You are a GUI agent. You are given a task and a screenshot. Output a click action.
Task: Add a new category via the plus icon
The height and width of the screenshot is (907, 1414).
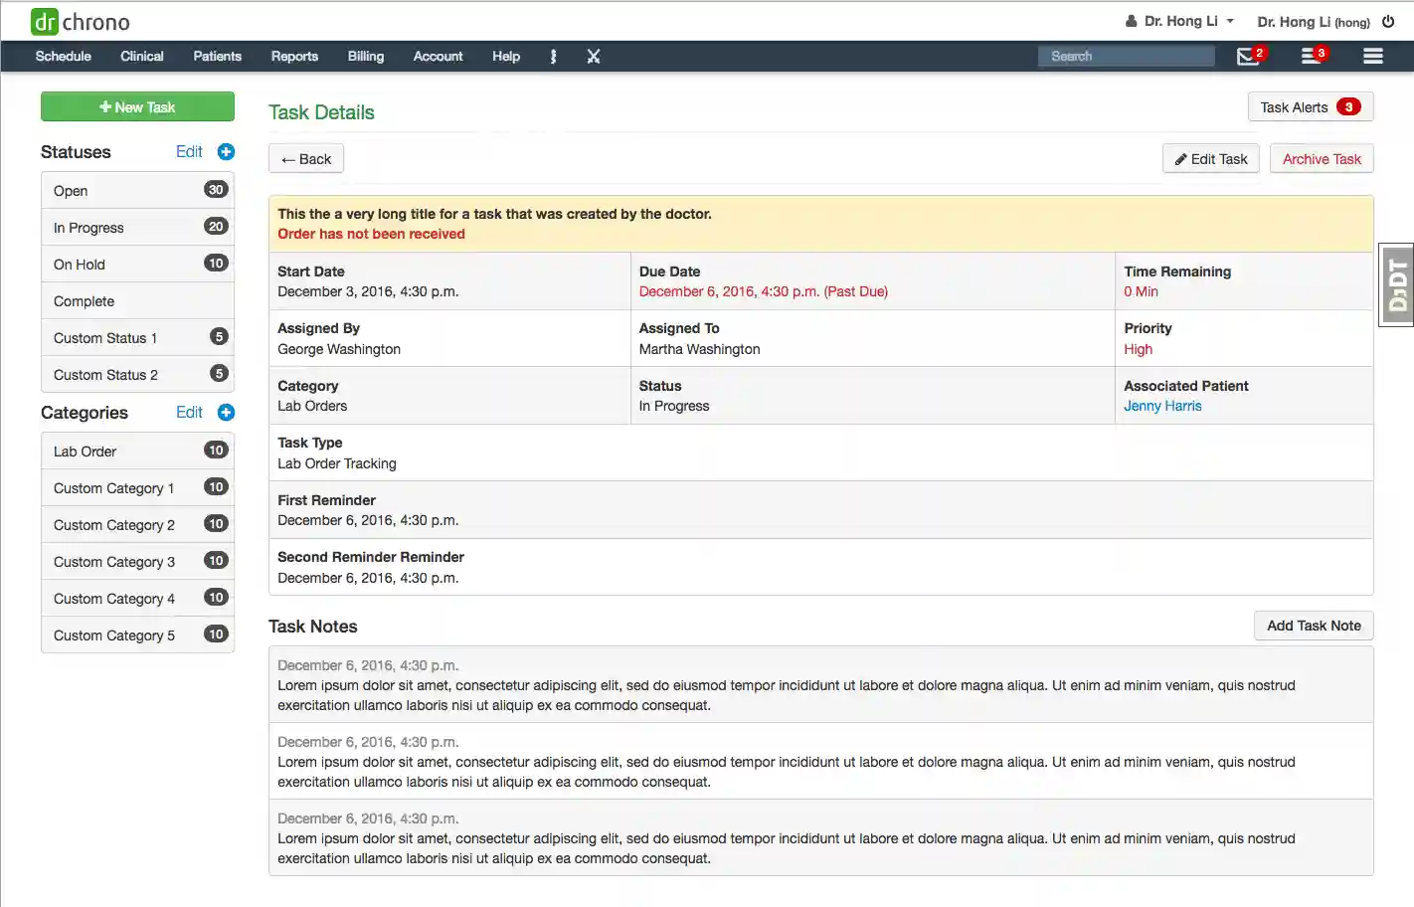(x=226, y=412)
